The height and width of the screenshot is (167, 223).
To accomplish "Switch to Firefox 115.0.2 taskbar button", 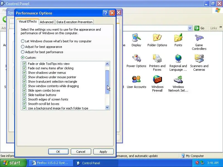I will point(51,163).
